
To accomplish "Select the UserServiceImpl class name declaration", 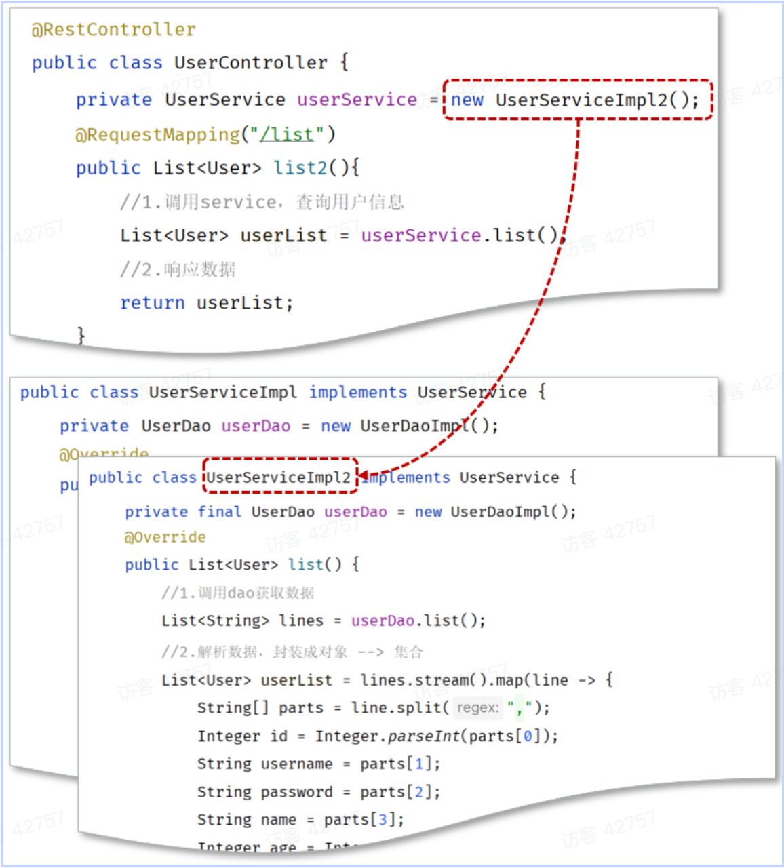I will tap(222, 393).
